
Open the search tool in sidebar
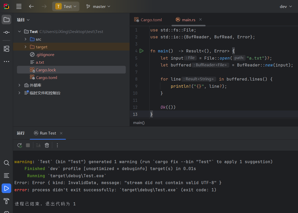coord(7,163)
